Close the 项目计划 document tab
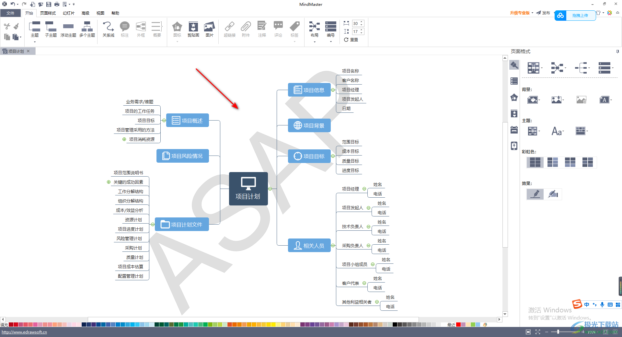 point(29,51)
